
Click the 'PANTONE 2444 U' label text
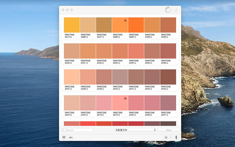pyautogui.click(x=85, y=114)
